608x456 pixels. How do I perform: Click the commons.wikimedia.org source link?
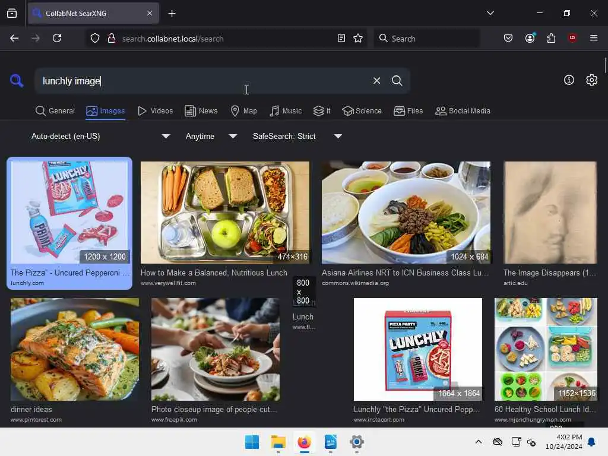click(355, 283)
